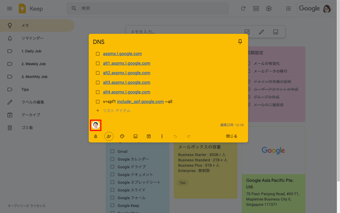Click the Google logo image note thumbnail
The width and height of the screenshot is (340, 213).
tap(274, 150)
